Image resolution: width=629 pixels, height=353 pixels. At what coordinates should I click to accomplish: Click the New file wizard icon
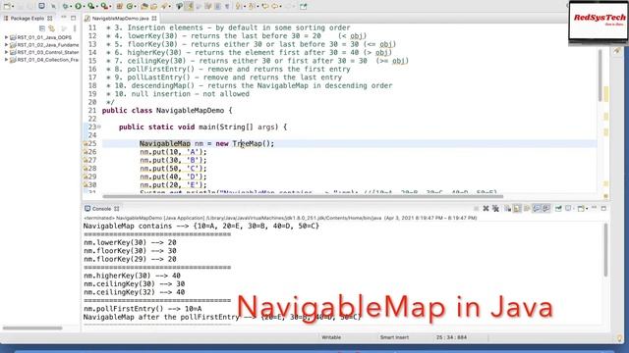click(x=7, y=6)
